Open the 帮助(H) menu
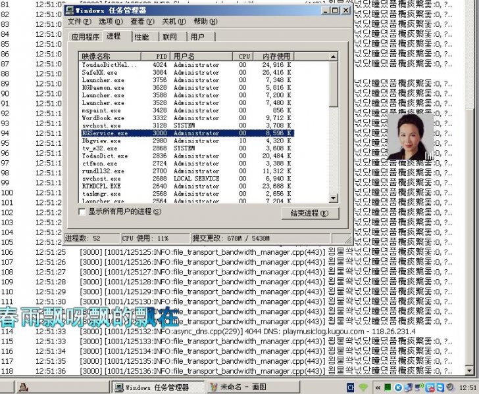Screen dimensions: 479x394 pos(205,22)
